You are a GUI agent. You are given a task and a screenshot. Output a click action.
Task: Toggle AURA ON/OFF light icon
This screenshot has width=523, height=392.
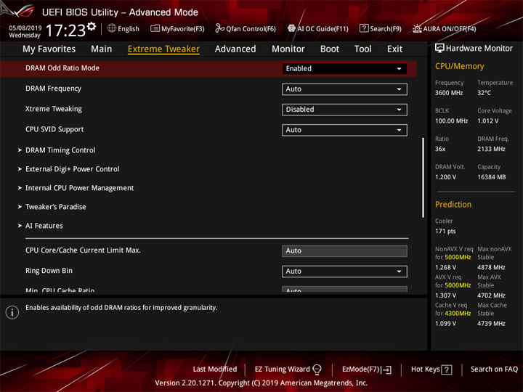pyautogui.click(x=417, y=28)
